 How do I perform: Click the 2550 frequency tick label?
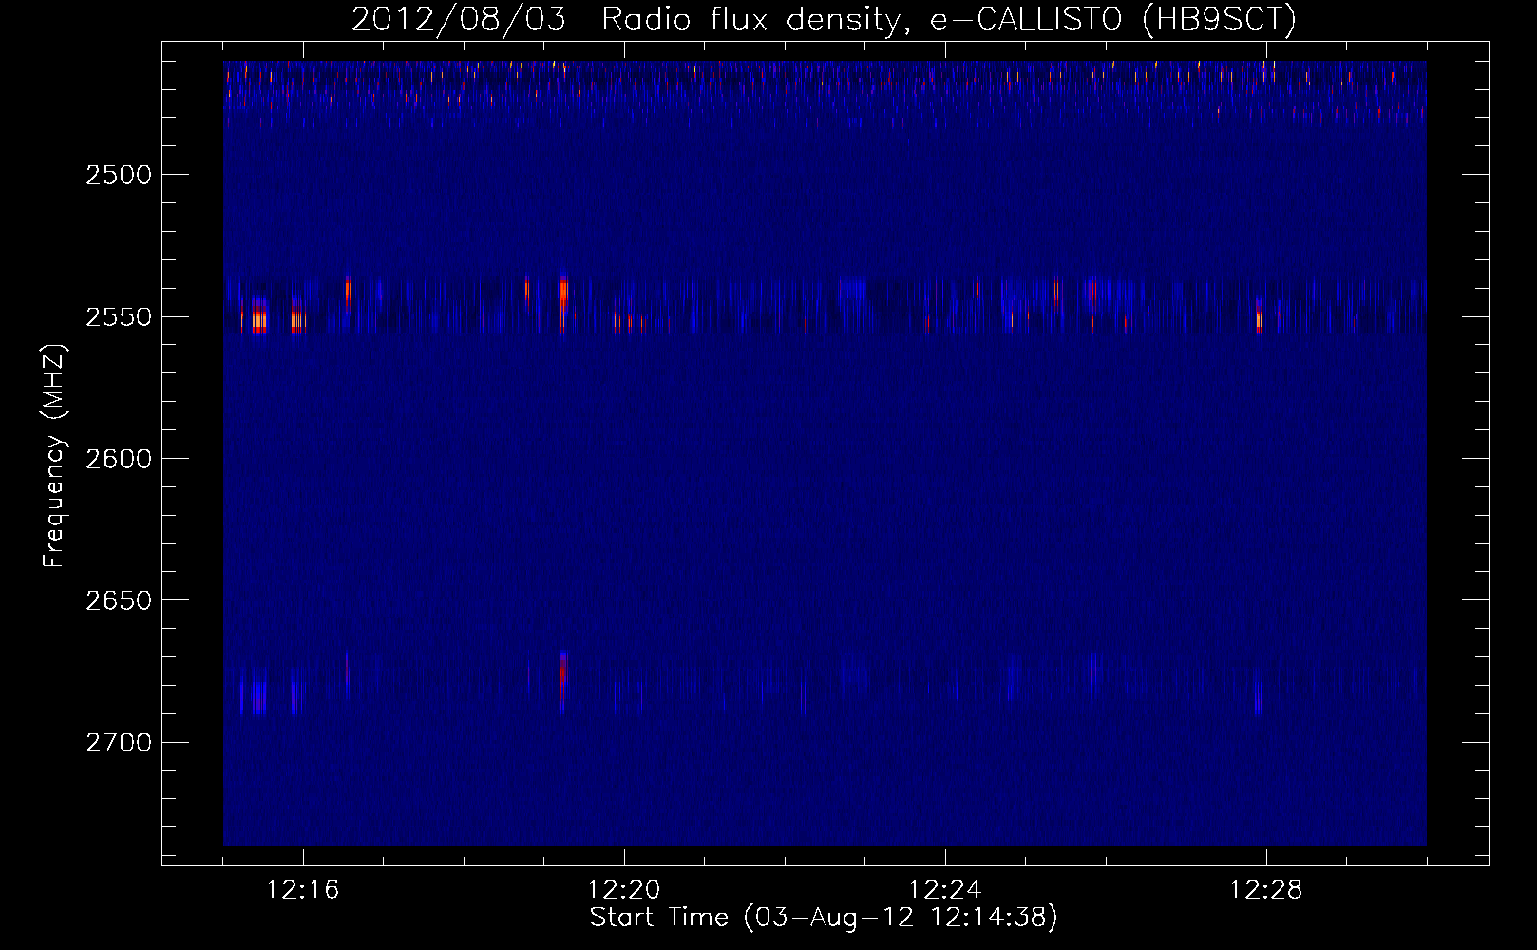click(x=119, y=317)
